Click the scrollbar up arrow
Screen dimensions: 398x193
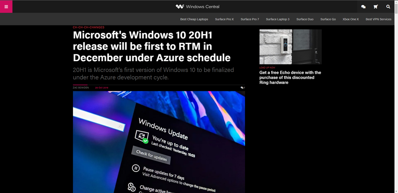tap(396, 2)
